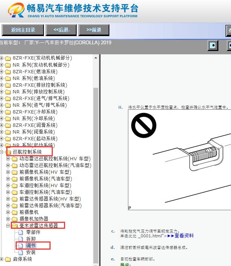Click folder icon of 动态雷达巡航控制系统(汽油车型)
This screenshot has height=266, width=231.
point(15,166)
